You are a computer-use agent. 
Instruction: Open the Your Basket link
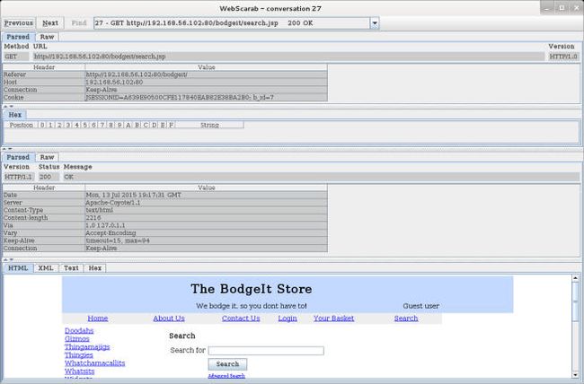333,319
